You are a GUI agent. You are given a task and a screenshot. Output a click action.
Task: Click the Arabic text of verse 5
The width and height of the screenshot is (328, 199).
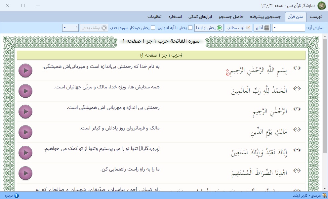[x=259, y=152]
